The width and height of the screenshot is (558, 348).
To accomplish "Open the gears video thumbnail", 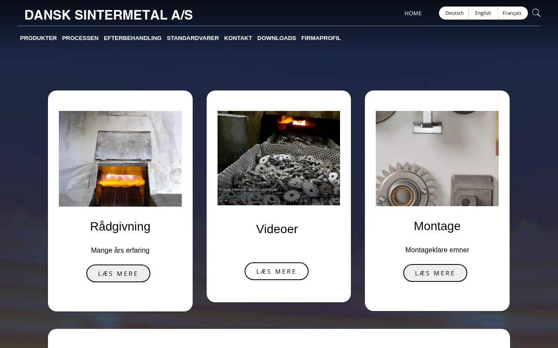I will tap(279, 158).
